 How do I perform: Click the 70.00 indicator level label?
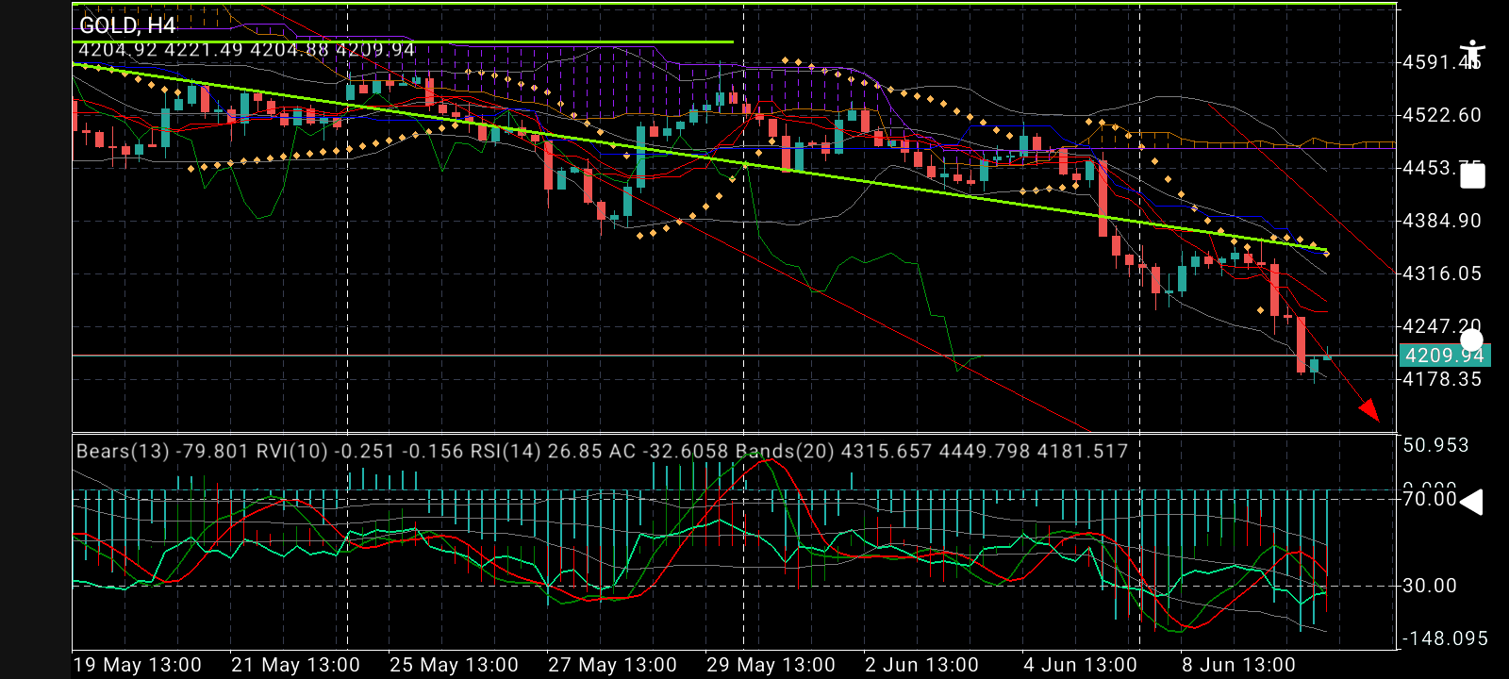[1430, 499]
